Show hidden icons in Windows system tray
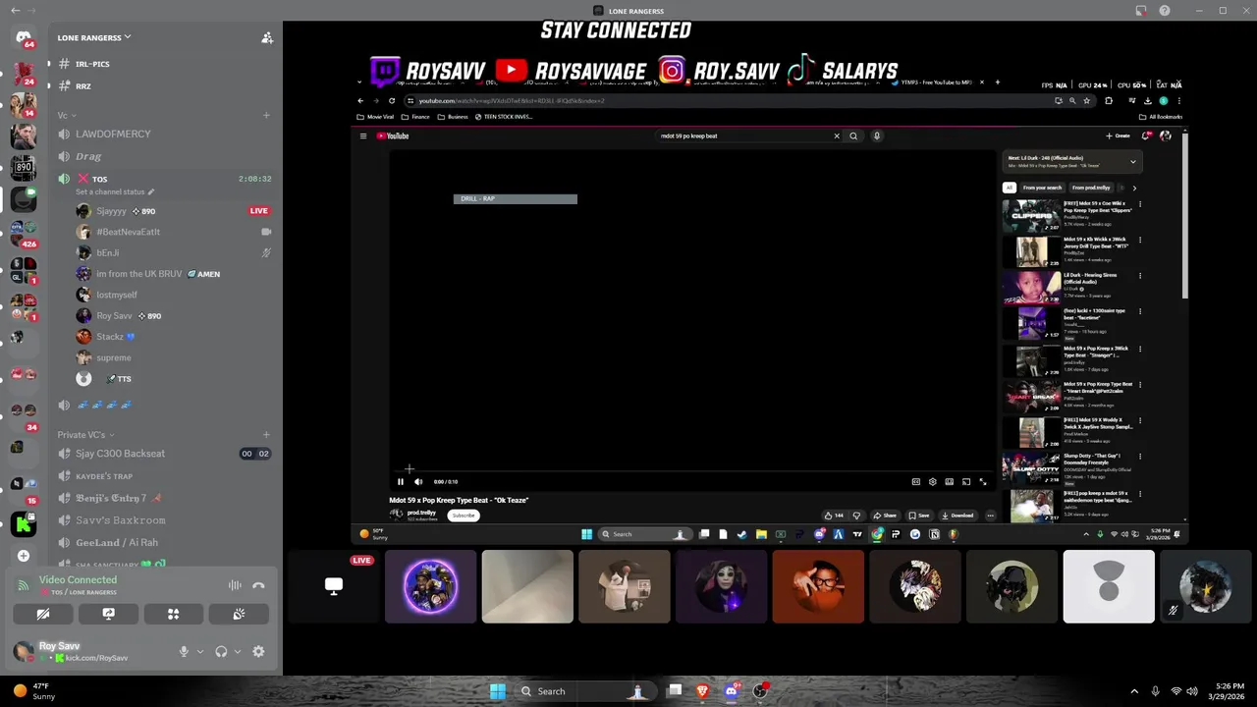The width and height of the screenshot is (1257, 707). click(x=1134, y=691)
